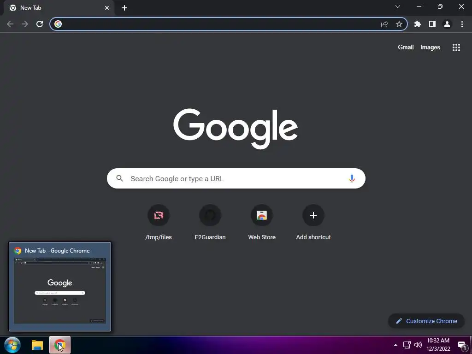The image size is (472, 354).
Task: Close the New Tab tab
Action: [x=107, y=8]
